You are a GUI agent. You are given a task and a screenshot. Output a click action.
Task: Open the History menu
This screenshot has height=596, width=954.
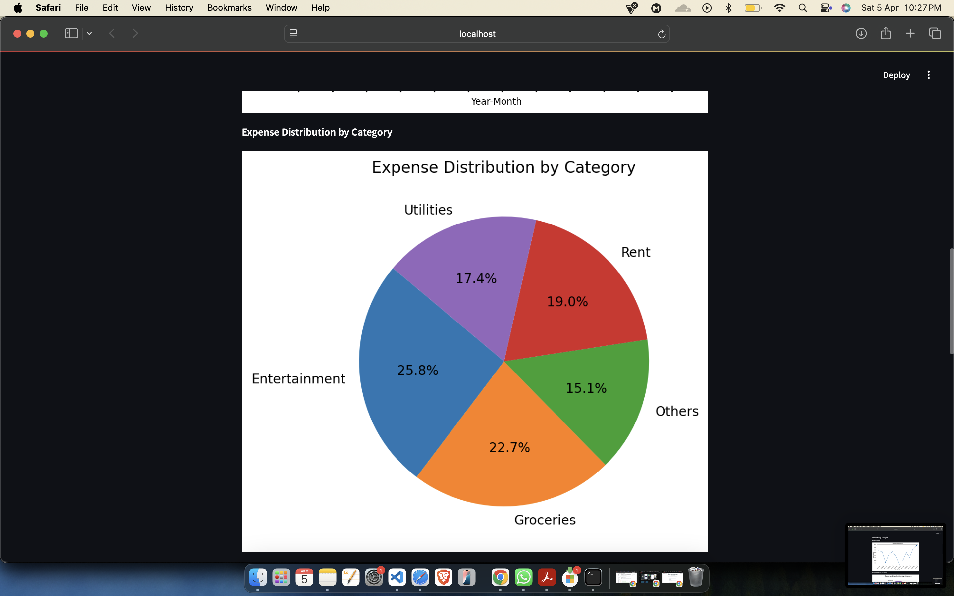[x=179, y=8]
